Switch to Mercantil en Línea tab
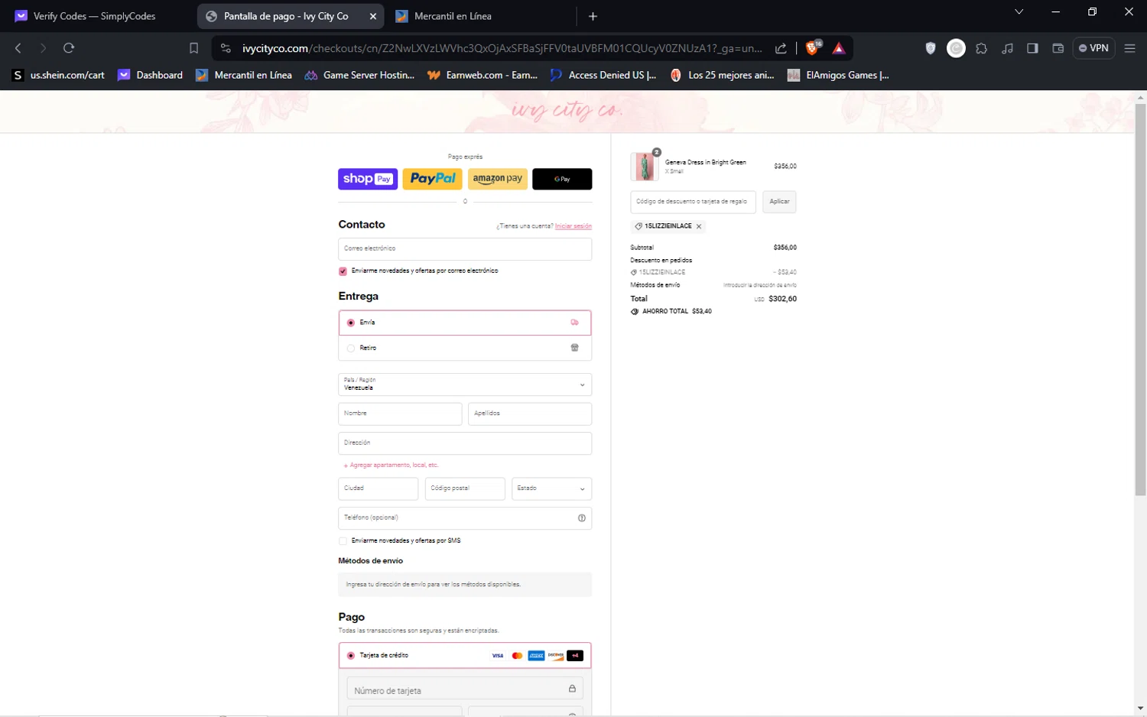 (x=482, y=16)
